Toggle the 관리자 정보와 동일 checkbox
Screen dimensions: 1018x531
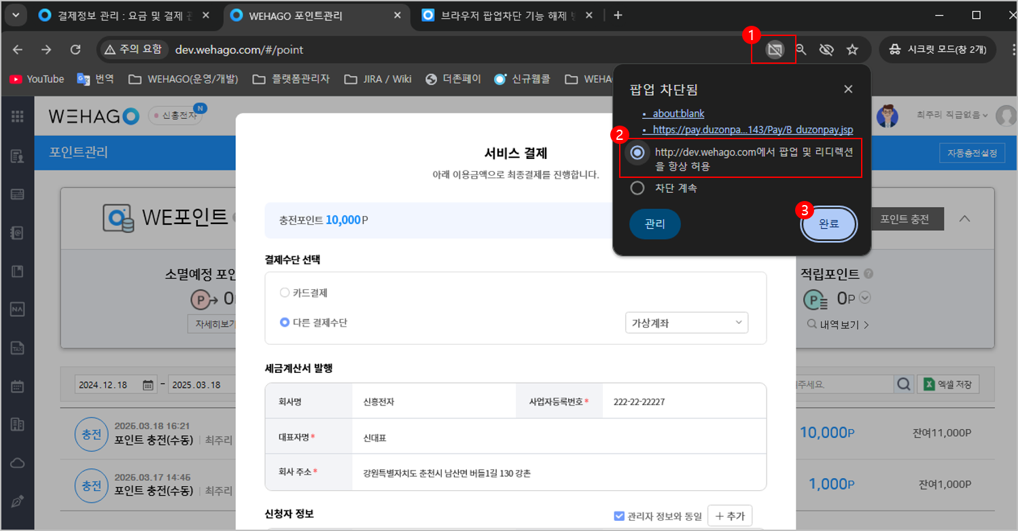click(618, 516)
